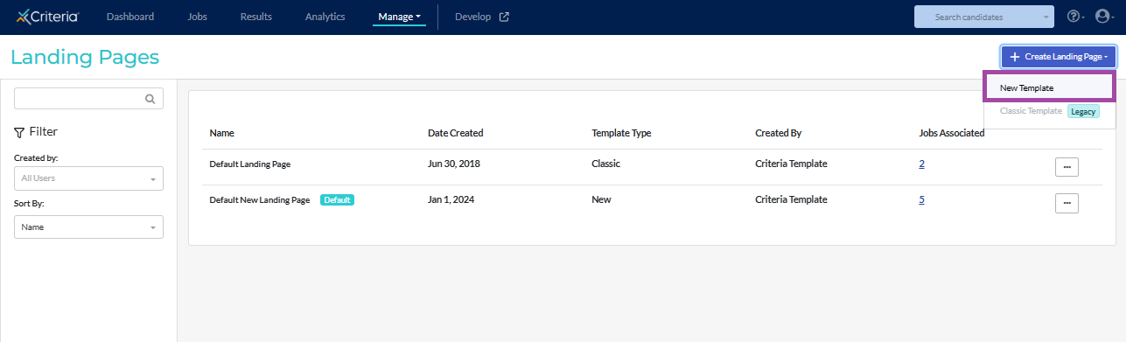Viewport: 1126px width, 342px height.
Task: Open the help question mark icon
Action: [1073, 17]
